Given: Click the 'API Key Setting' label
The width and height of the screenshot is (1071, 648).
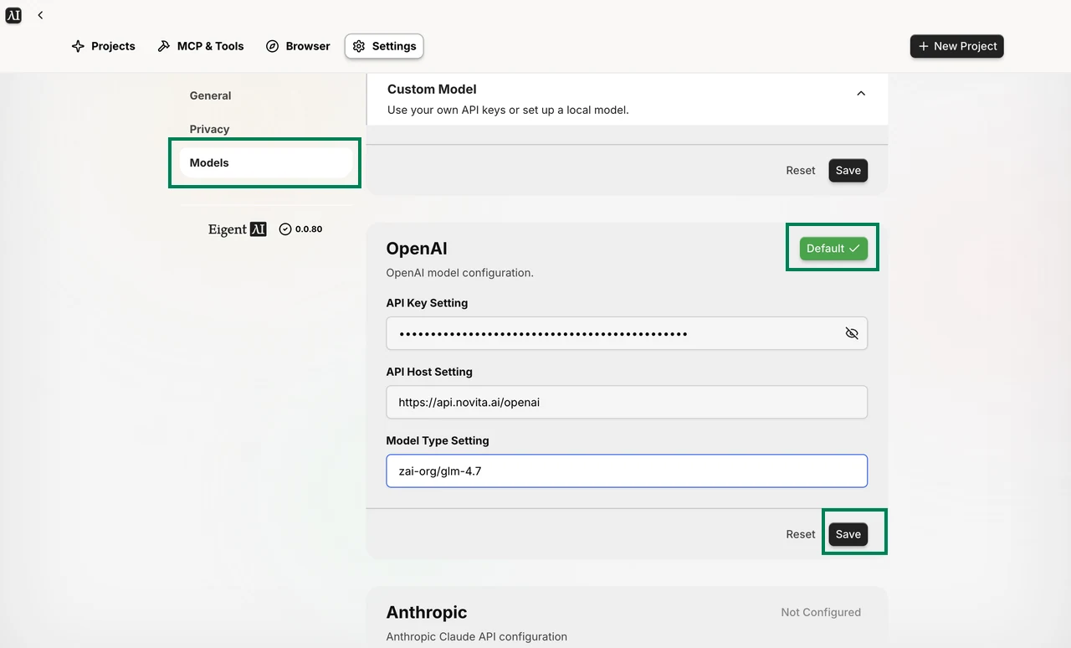Looking at the screenshot, I should [427, 303].
